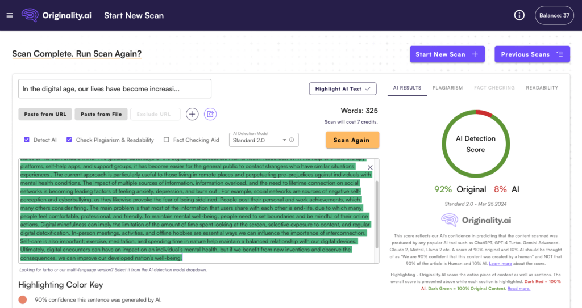Click the Learn more link
Screen dimensions: 582x308
pyautogui.click(x=500, y=264)
